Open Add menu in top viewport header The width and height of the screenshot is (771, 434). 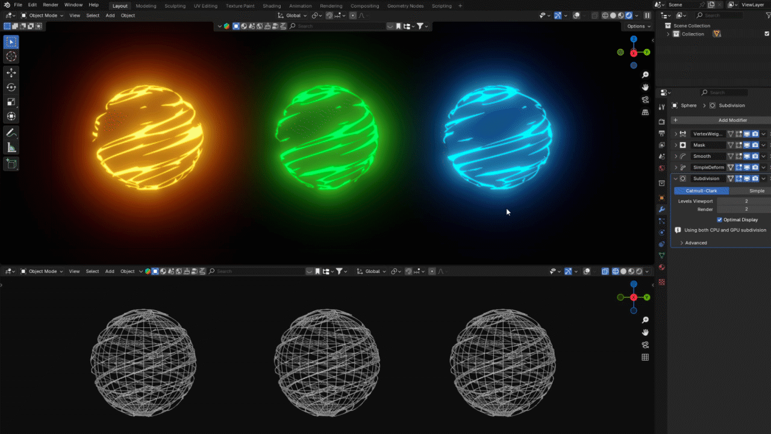110,16
